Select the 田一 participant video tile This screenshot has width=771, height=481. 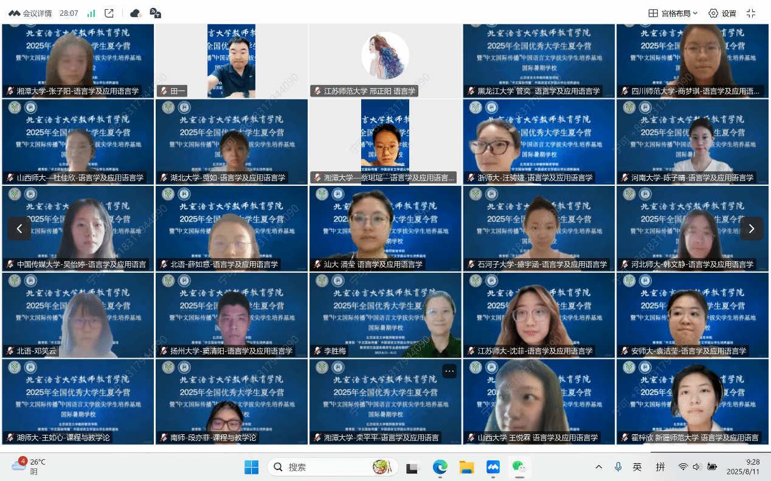232,61
